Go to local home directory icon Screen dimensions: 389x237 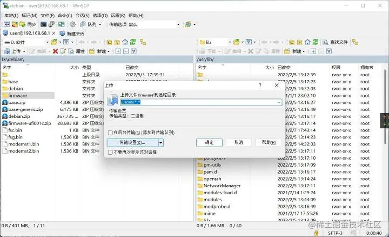[125, 42]
